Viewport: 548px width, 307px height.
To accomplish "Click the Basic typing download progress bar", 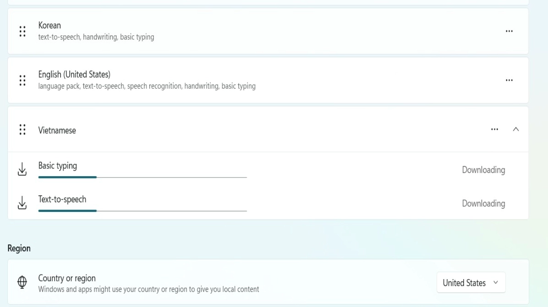I will coord(142,177).
